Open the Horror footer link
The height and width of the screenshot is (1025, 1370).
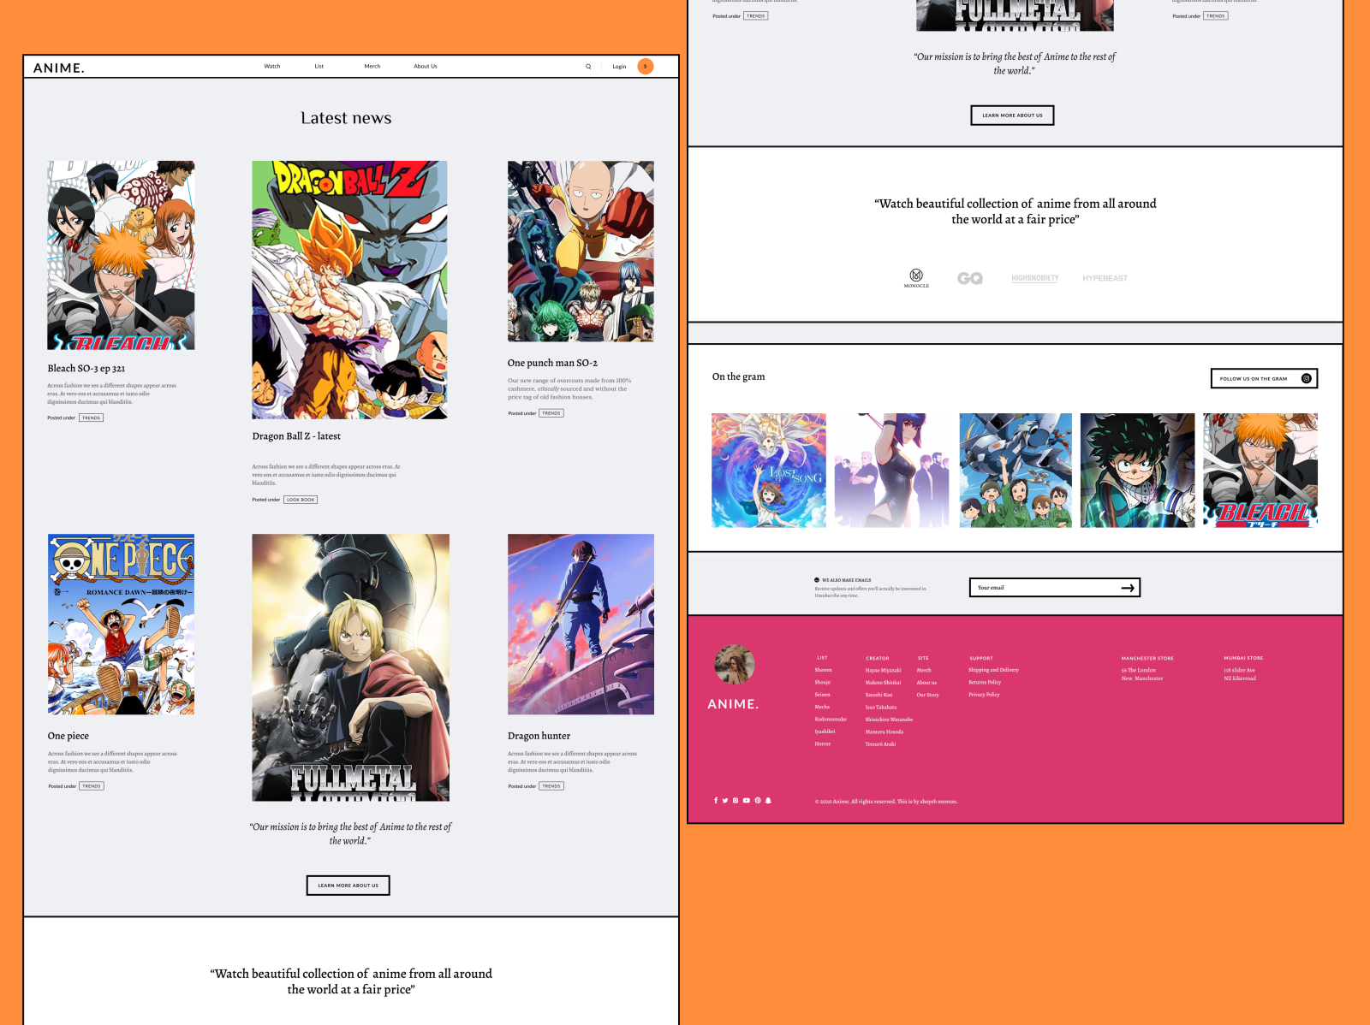point(822,744)
